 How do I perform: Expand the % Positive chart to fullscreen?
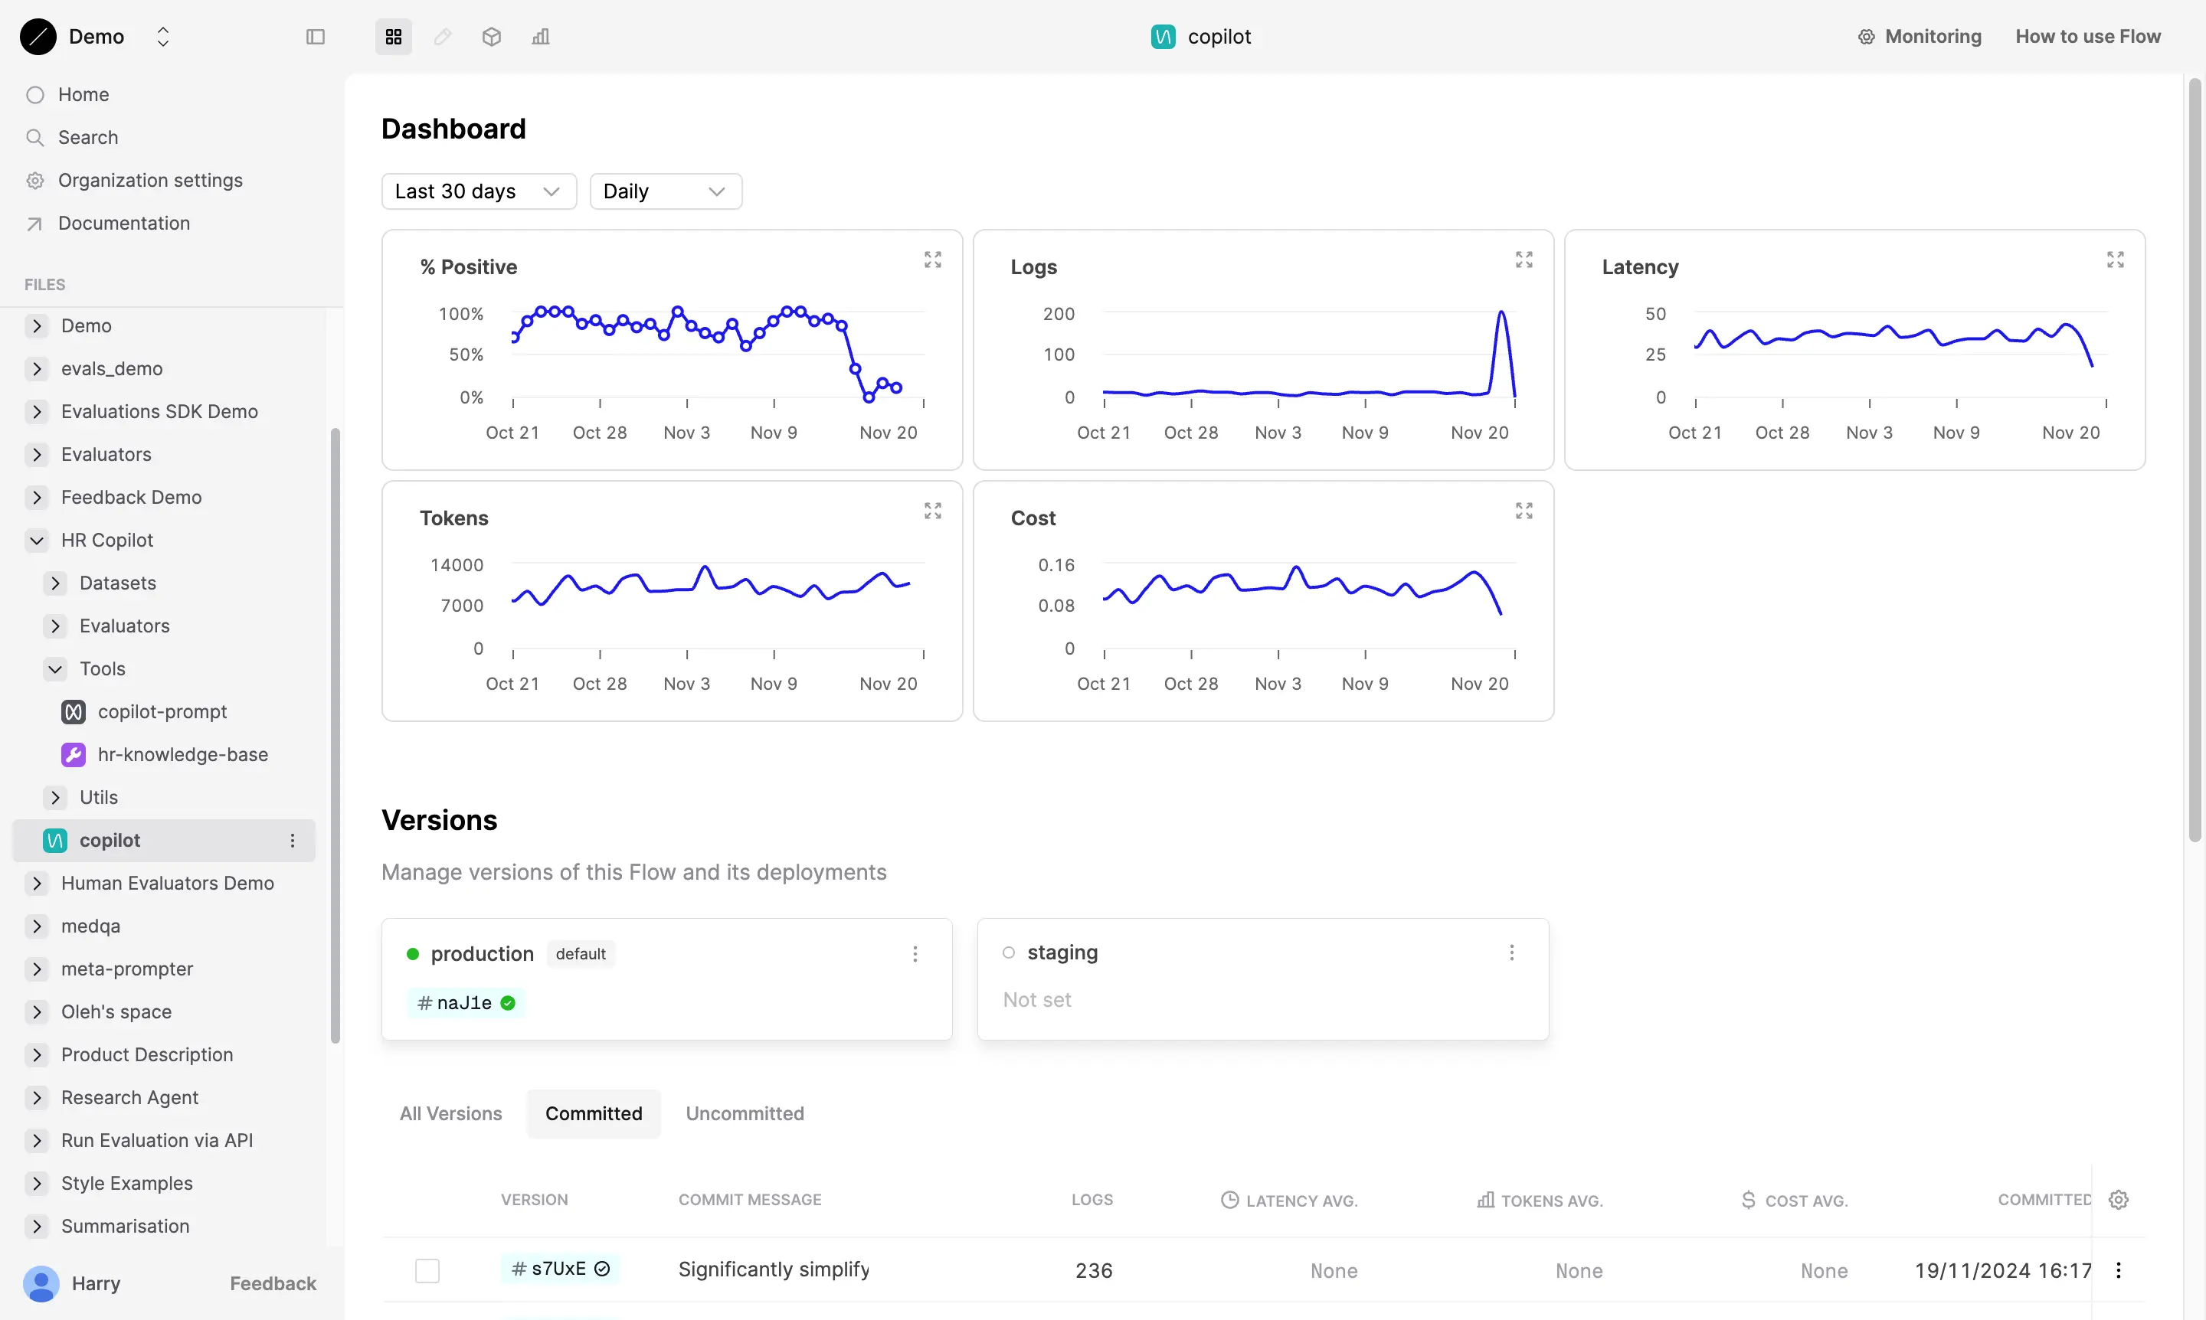933,259
